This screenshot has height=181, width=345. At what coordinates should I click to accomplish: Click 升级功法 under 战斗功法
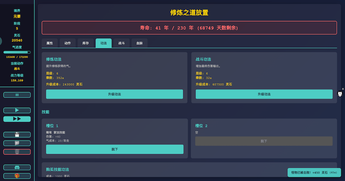pyautogui.click(x=264, y=94)
